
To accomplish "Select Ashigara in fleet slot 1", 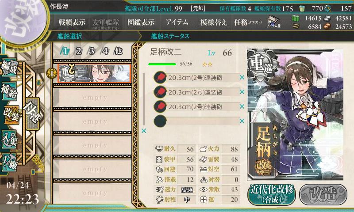I will click(94, 73).
